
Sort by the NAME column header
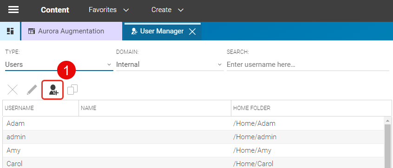155,108
